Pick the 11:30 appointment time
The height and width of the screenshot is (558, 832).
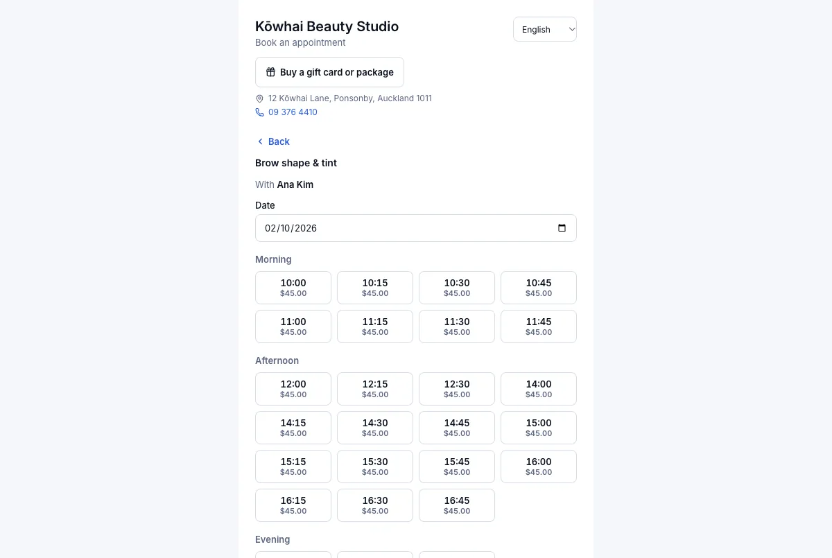(x=457, y=326)
